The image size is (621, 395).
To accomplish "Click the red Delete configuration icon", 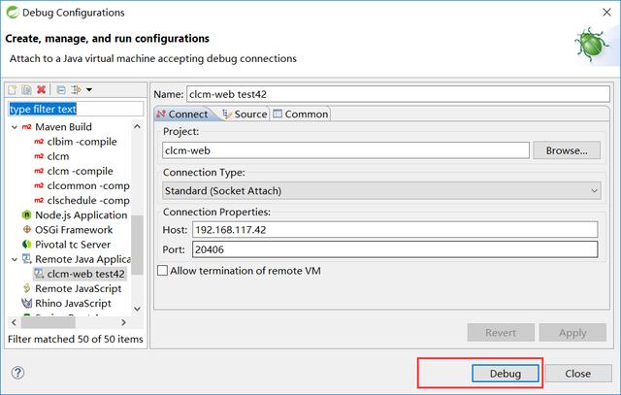I will pyautogui.click(x=41, y=90).
